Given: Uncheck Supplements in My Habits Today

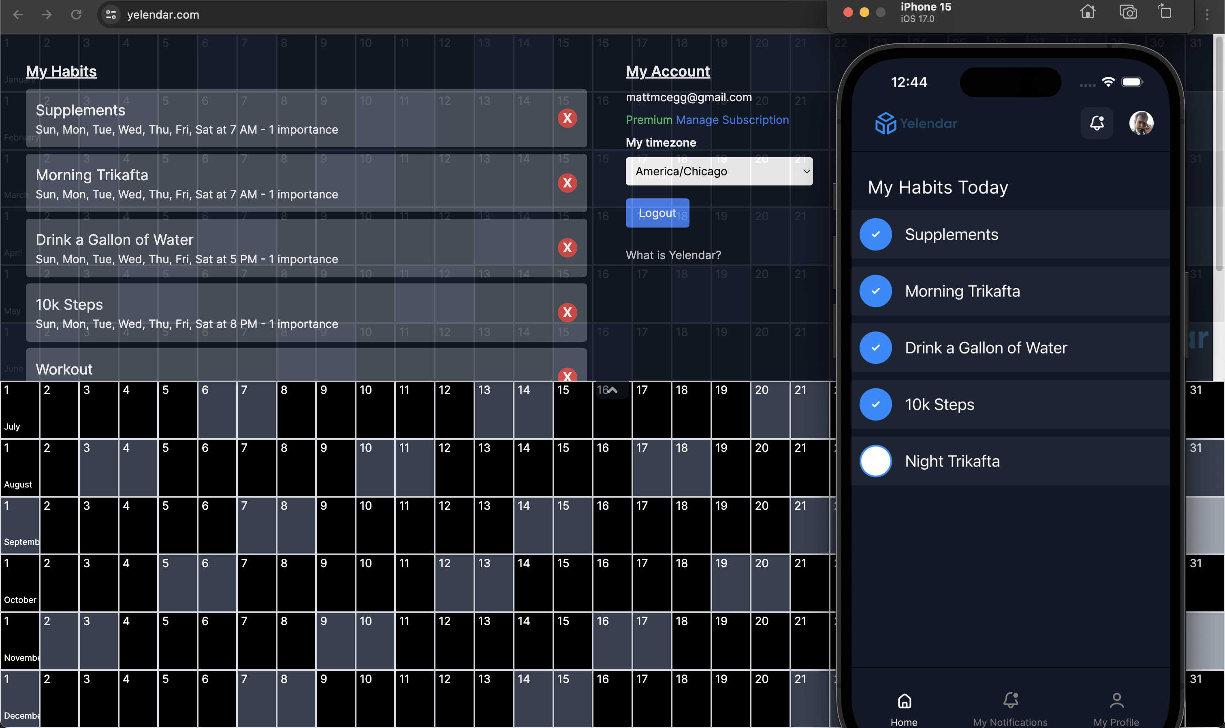Looking at the screenshot, I should 875,234.
